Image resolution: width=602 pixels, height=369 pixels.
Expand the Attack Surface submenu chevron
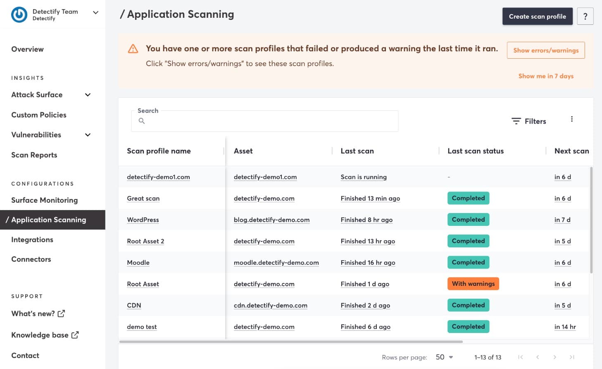click(88, 95)
